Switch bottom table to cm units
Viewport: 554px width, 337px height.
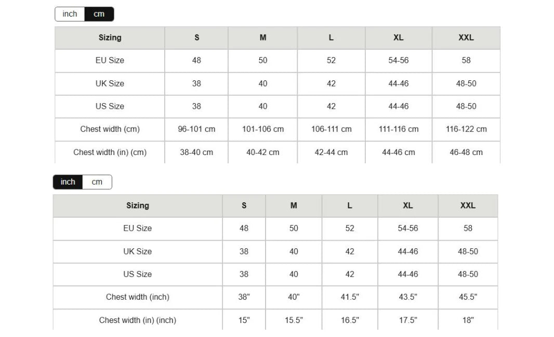pos(97,182)
